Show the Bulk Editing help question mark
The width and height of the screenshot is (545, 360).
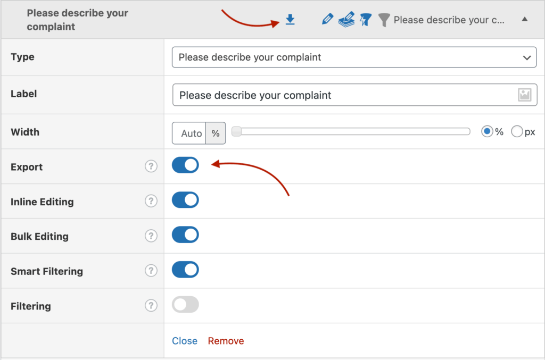tap(151, 236)
